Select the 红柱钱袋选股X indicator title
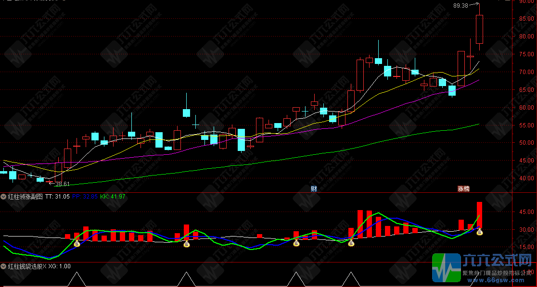Viewport: 537px width, 287px height. point(27,266)
